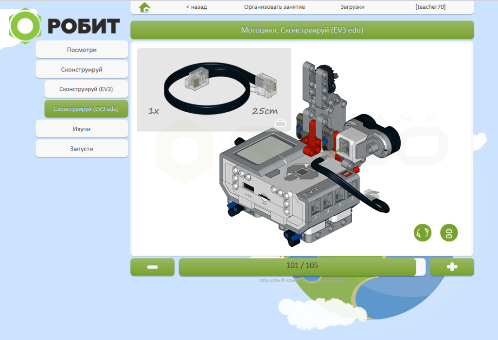This screenshot has height=340, width=498.
Task: Click the green rotate model button
Action: (423, 233)
